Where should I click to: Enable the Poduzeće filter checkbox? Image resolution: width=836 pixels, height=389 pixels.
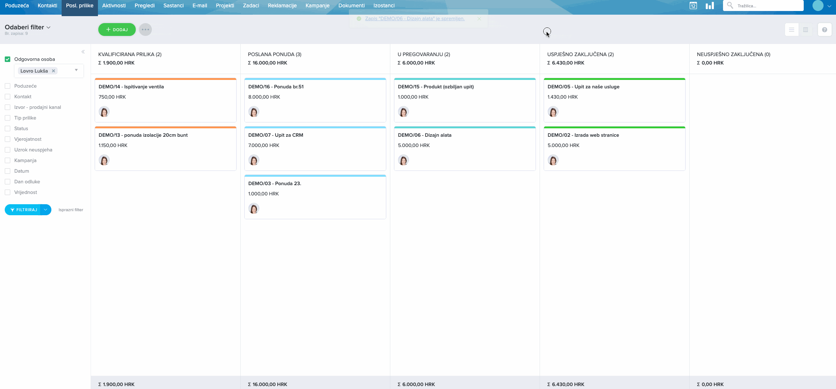(x=7, y=86)
